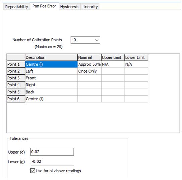Viewport: 182px width, 180px height.
Task: Uncheck Use for all above readings
Action: click(x=33, y=171)
